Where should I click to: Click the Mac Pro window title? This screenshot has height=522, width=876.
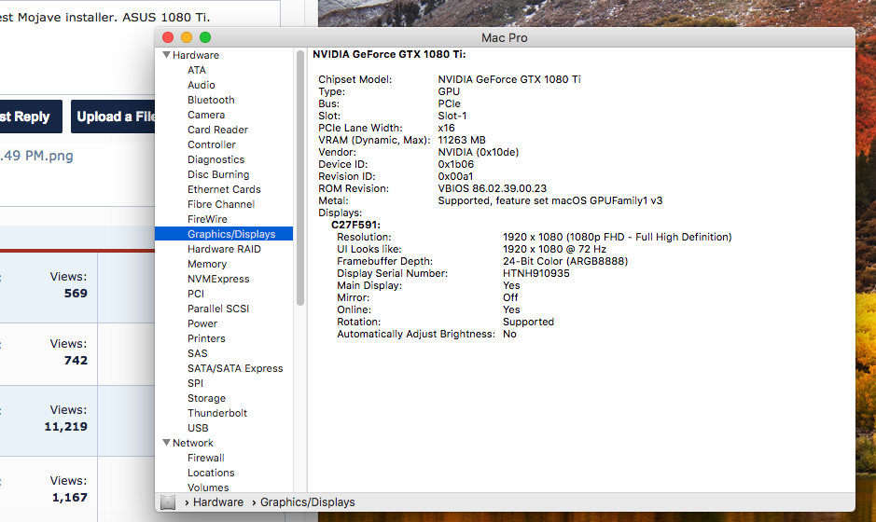505,37
